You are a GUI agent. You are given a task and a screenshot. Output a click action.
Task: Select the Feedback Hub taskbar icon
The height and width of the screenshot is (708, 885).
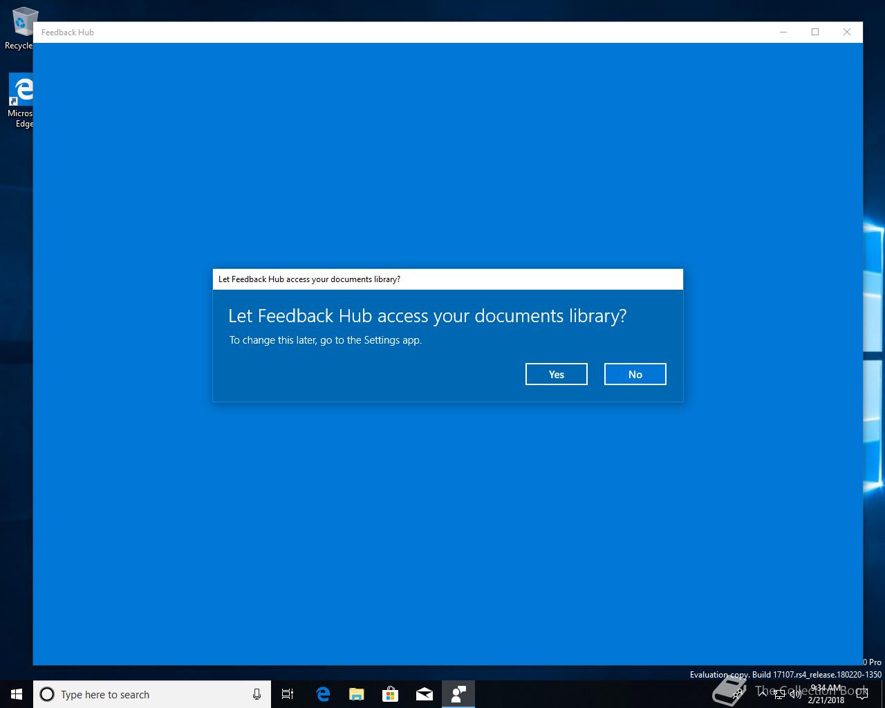458,694
